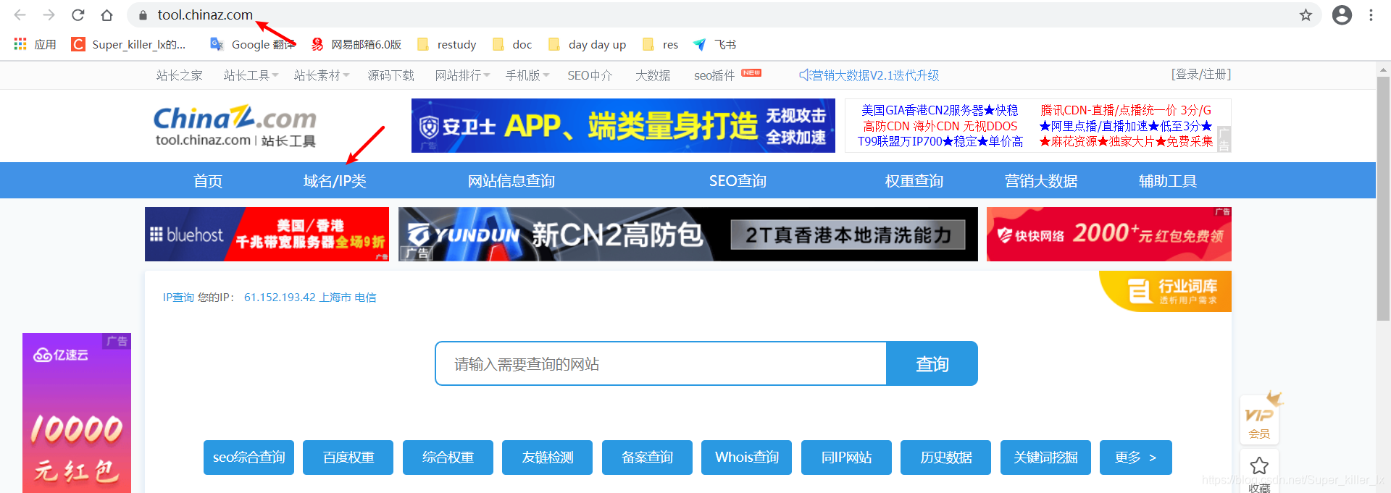Screen dimensions: 1391x493
Task: Expand the 网站排行 dropdown menu
Action: coord(462,75)
